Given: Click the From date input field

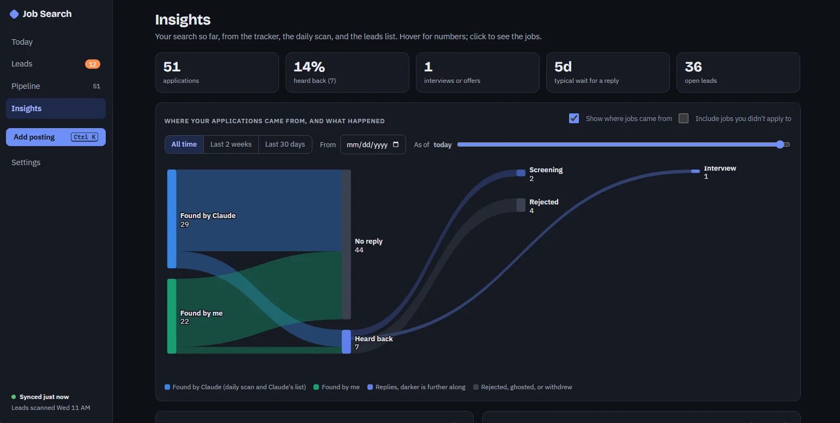Looking at the screenshot, I should 373,144.
